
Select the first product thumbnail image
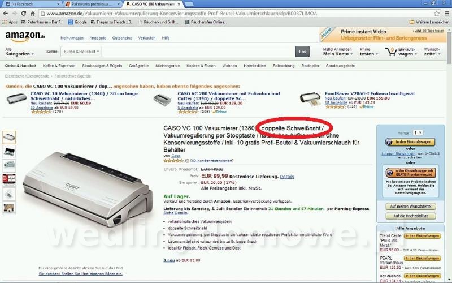9,137
